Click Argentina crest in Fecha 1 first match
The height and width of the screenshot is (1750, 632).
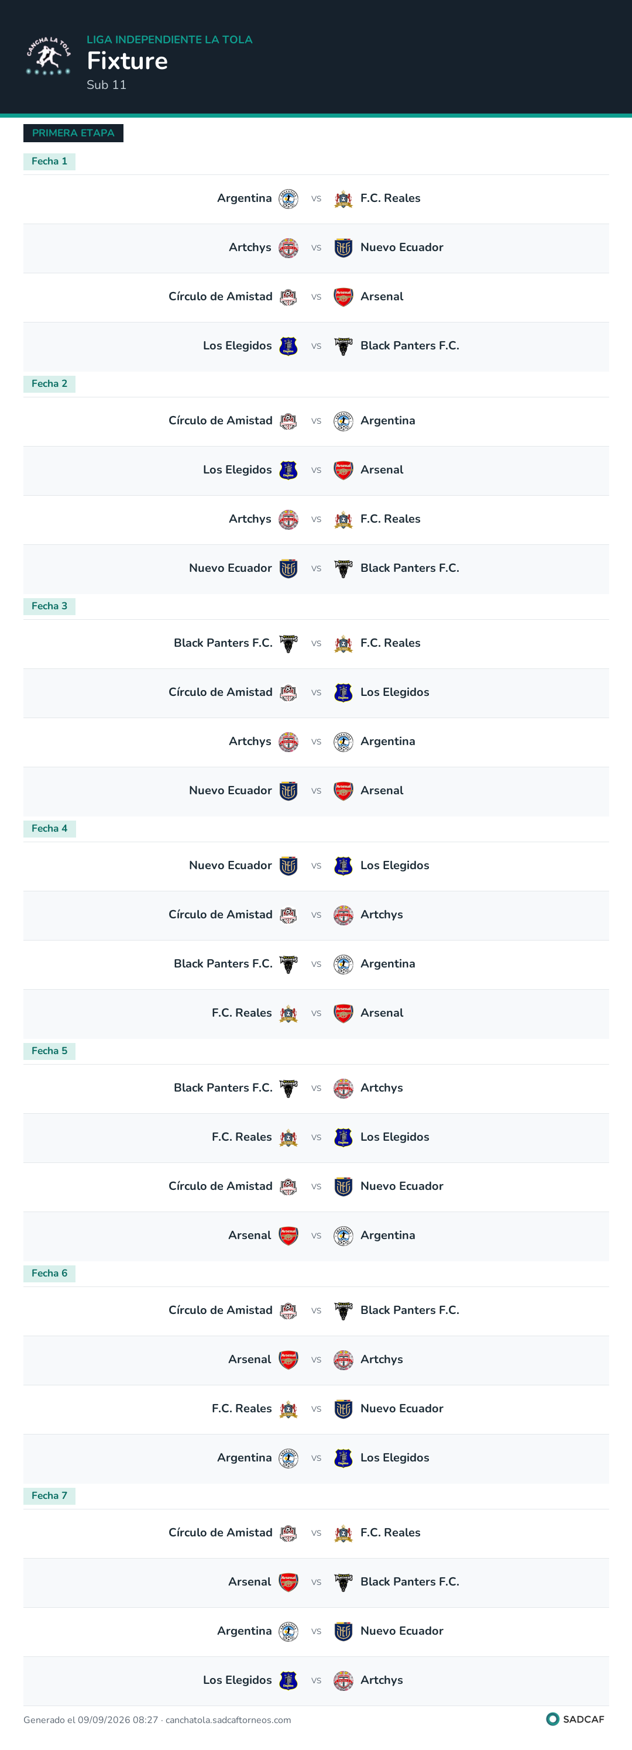(x=289, y=199)
